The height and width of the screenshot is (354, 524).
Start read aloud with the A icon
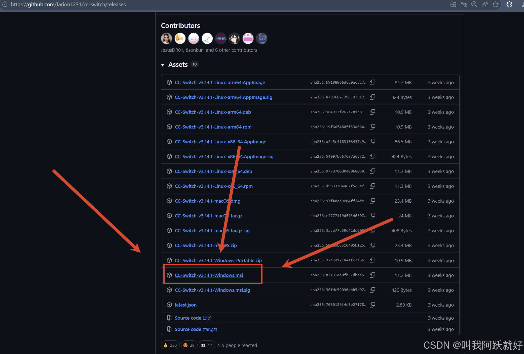click(x=485, y=4)
